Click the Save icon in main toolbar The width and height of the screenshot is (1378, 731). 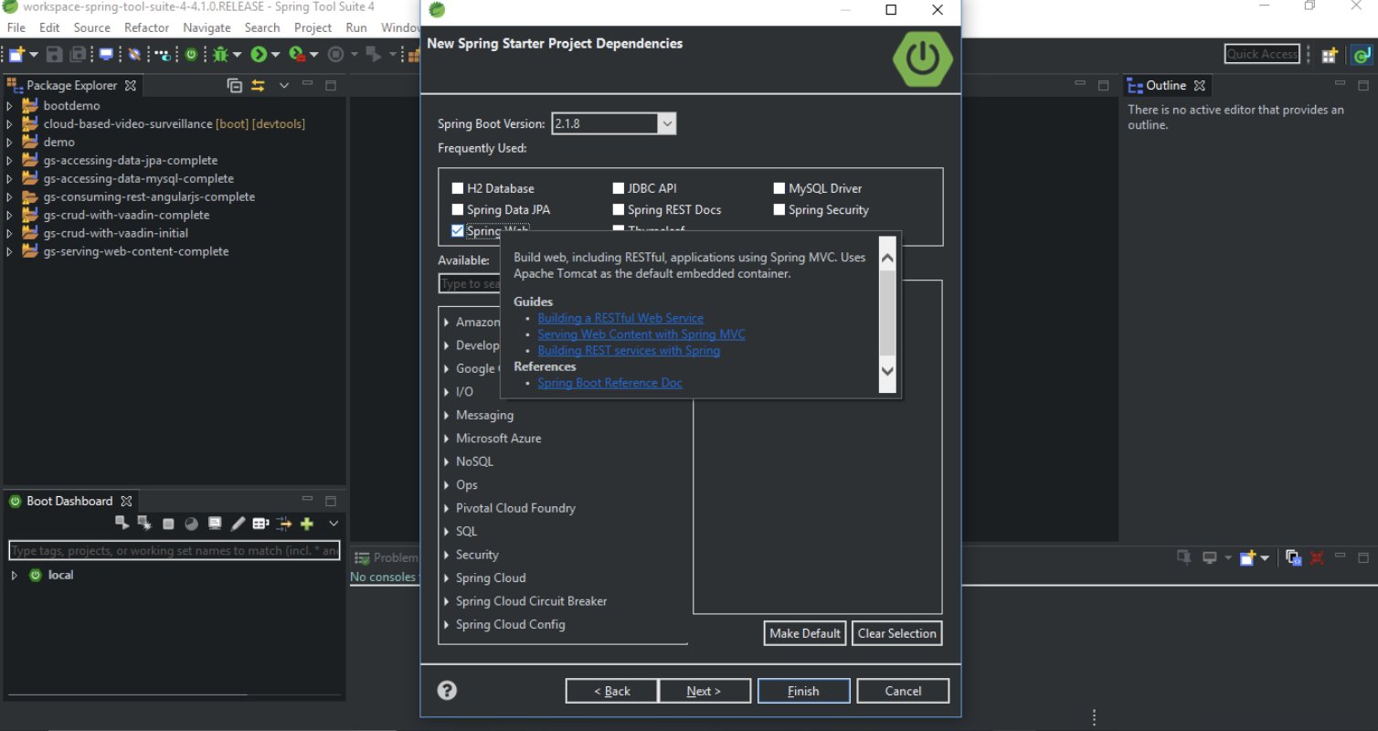[54, 55]
